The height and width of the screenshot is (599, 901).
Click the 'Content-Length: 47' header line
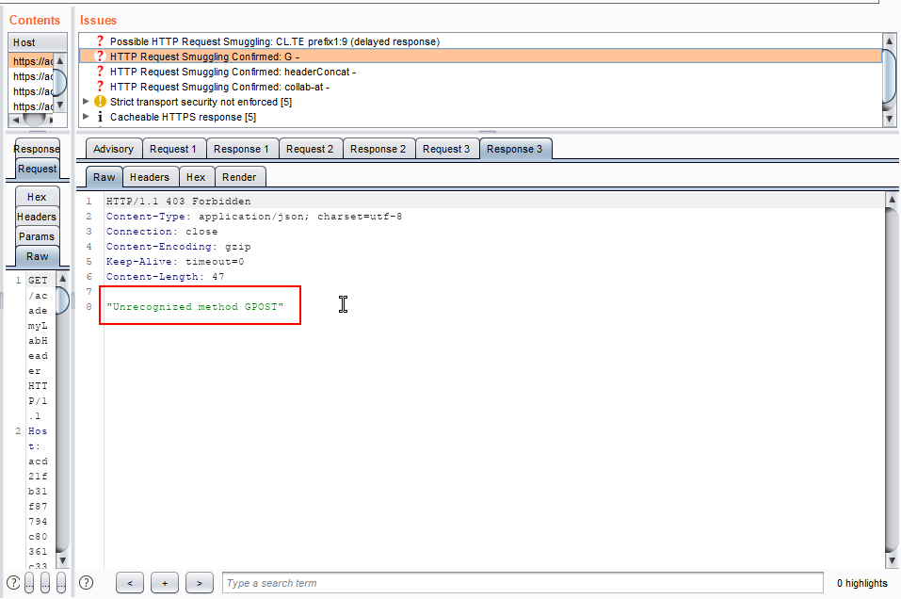click(166, 277)
